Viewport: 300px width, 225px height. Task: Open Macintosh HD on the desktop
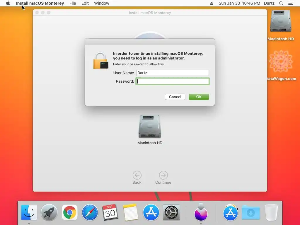280,25
